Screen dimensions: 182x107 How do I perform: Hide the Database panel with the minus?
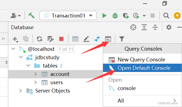click(179, 27)
